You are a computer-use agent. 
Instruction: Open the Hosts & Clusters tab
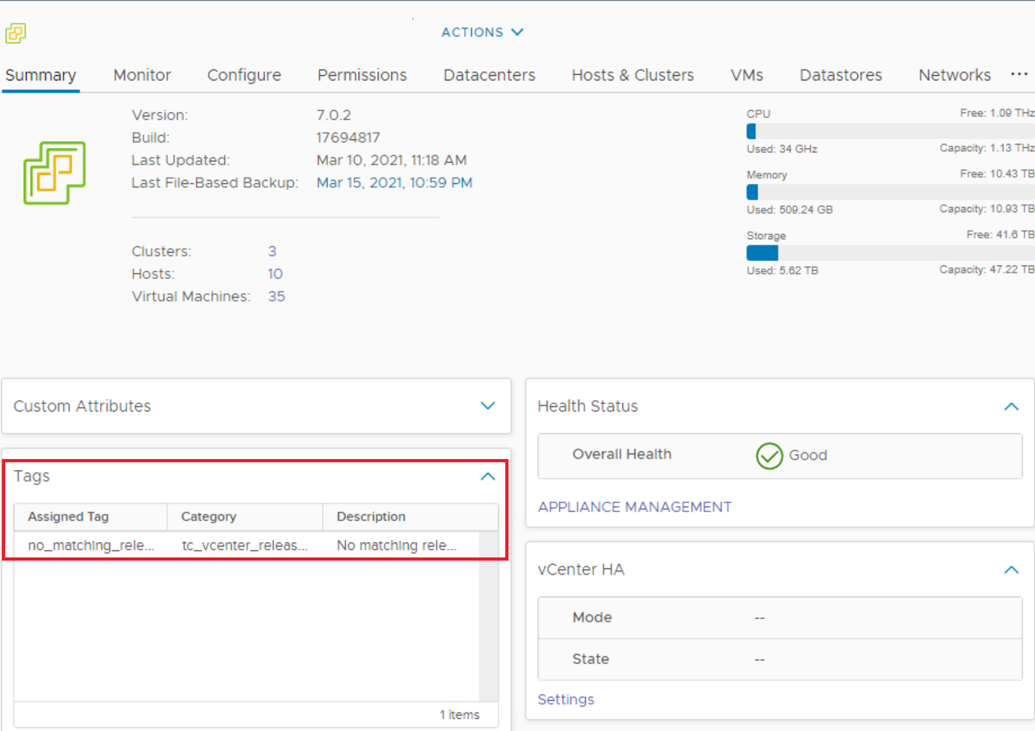click(632, 75)
